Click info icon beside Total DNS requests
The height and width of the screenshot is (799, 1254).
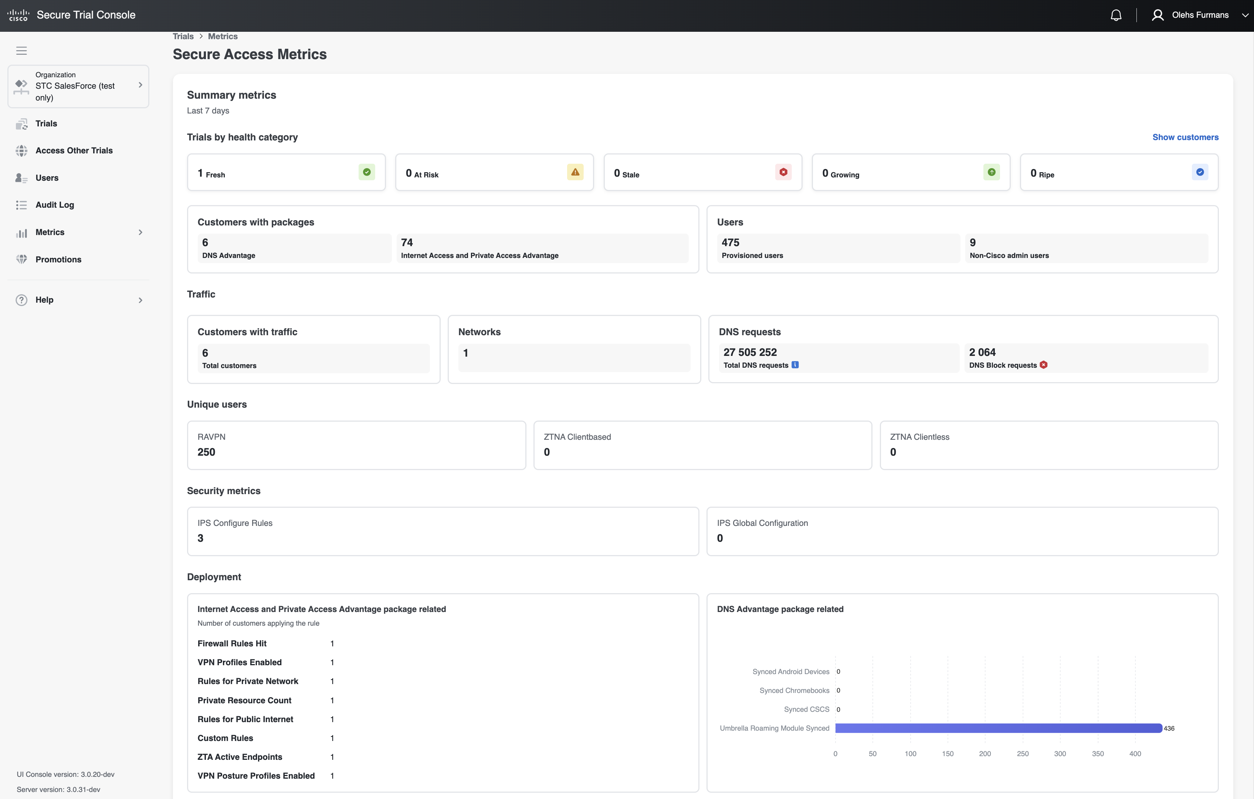click(795, 365)
